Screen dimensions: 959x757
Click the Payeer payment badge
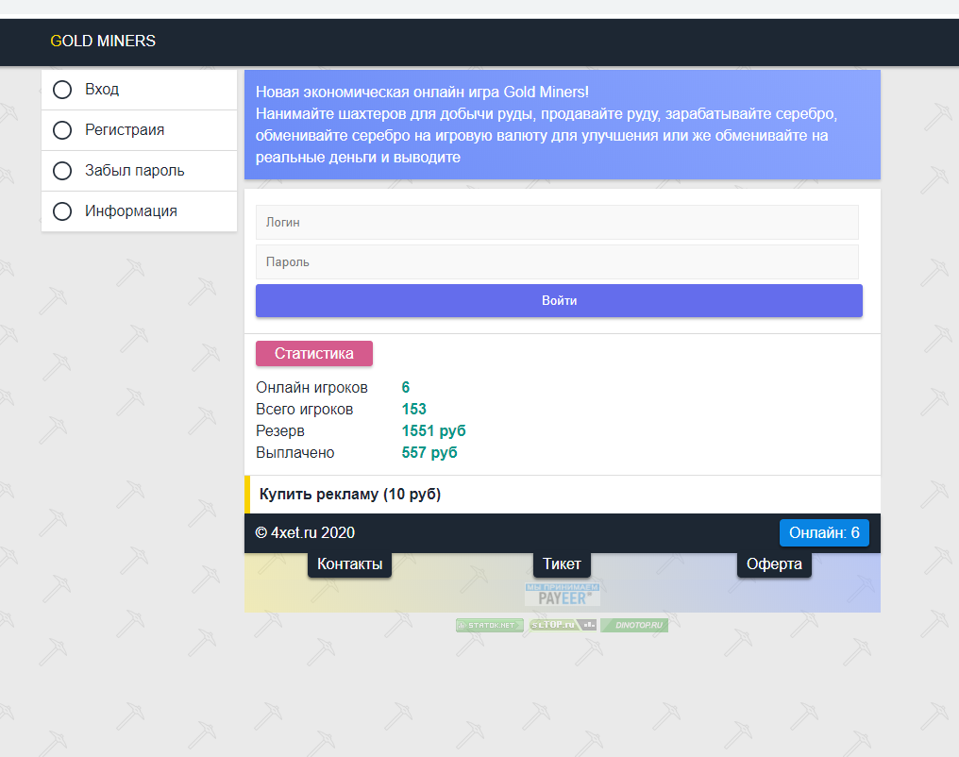point(563,594)
